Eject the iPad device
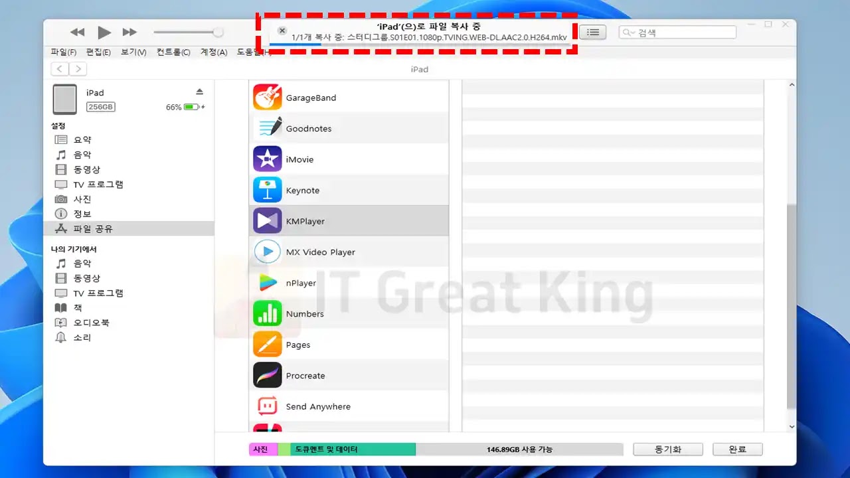850x478 pixels. tap(199, 92)
